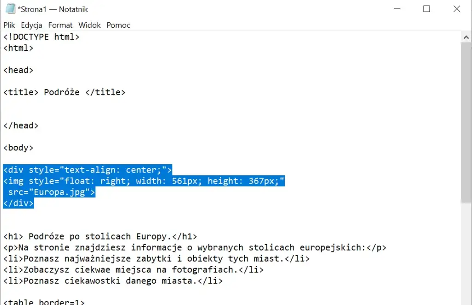Open the Pomoc menu
This screenshot has width=472, height=305.
(x=118, y=25)
